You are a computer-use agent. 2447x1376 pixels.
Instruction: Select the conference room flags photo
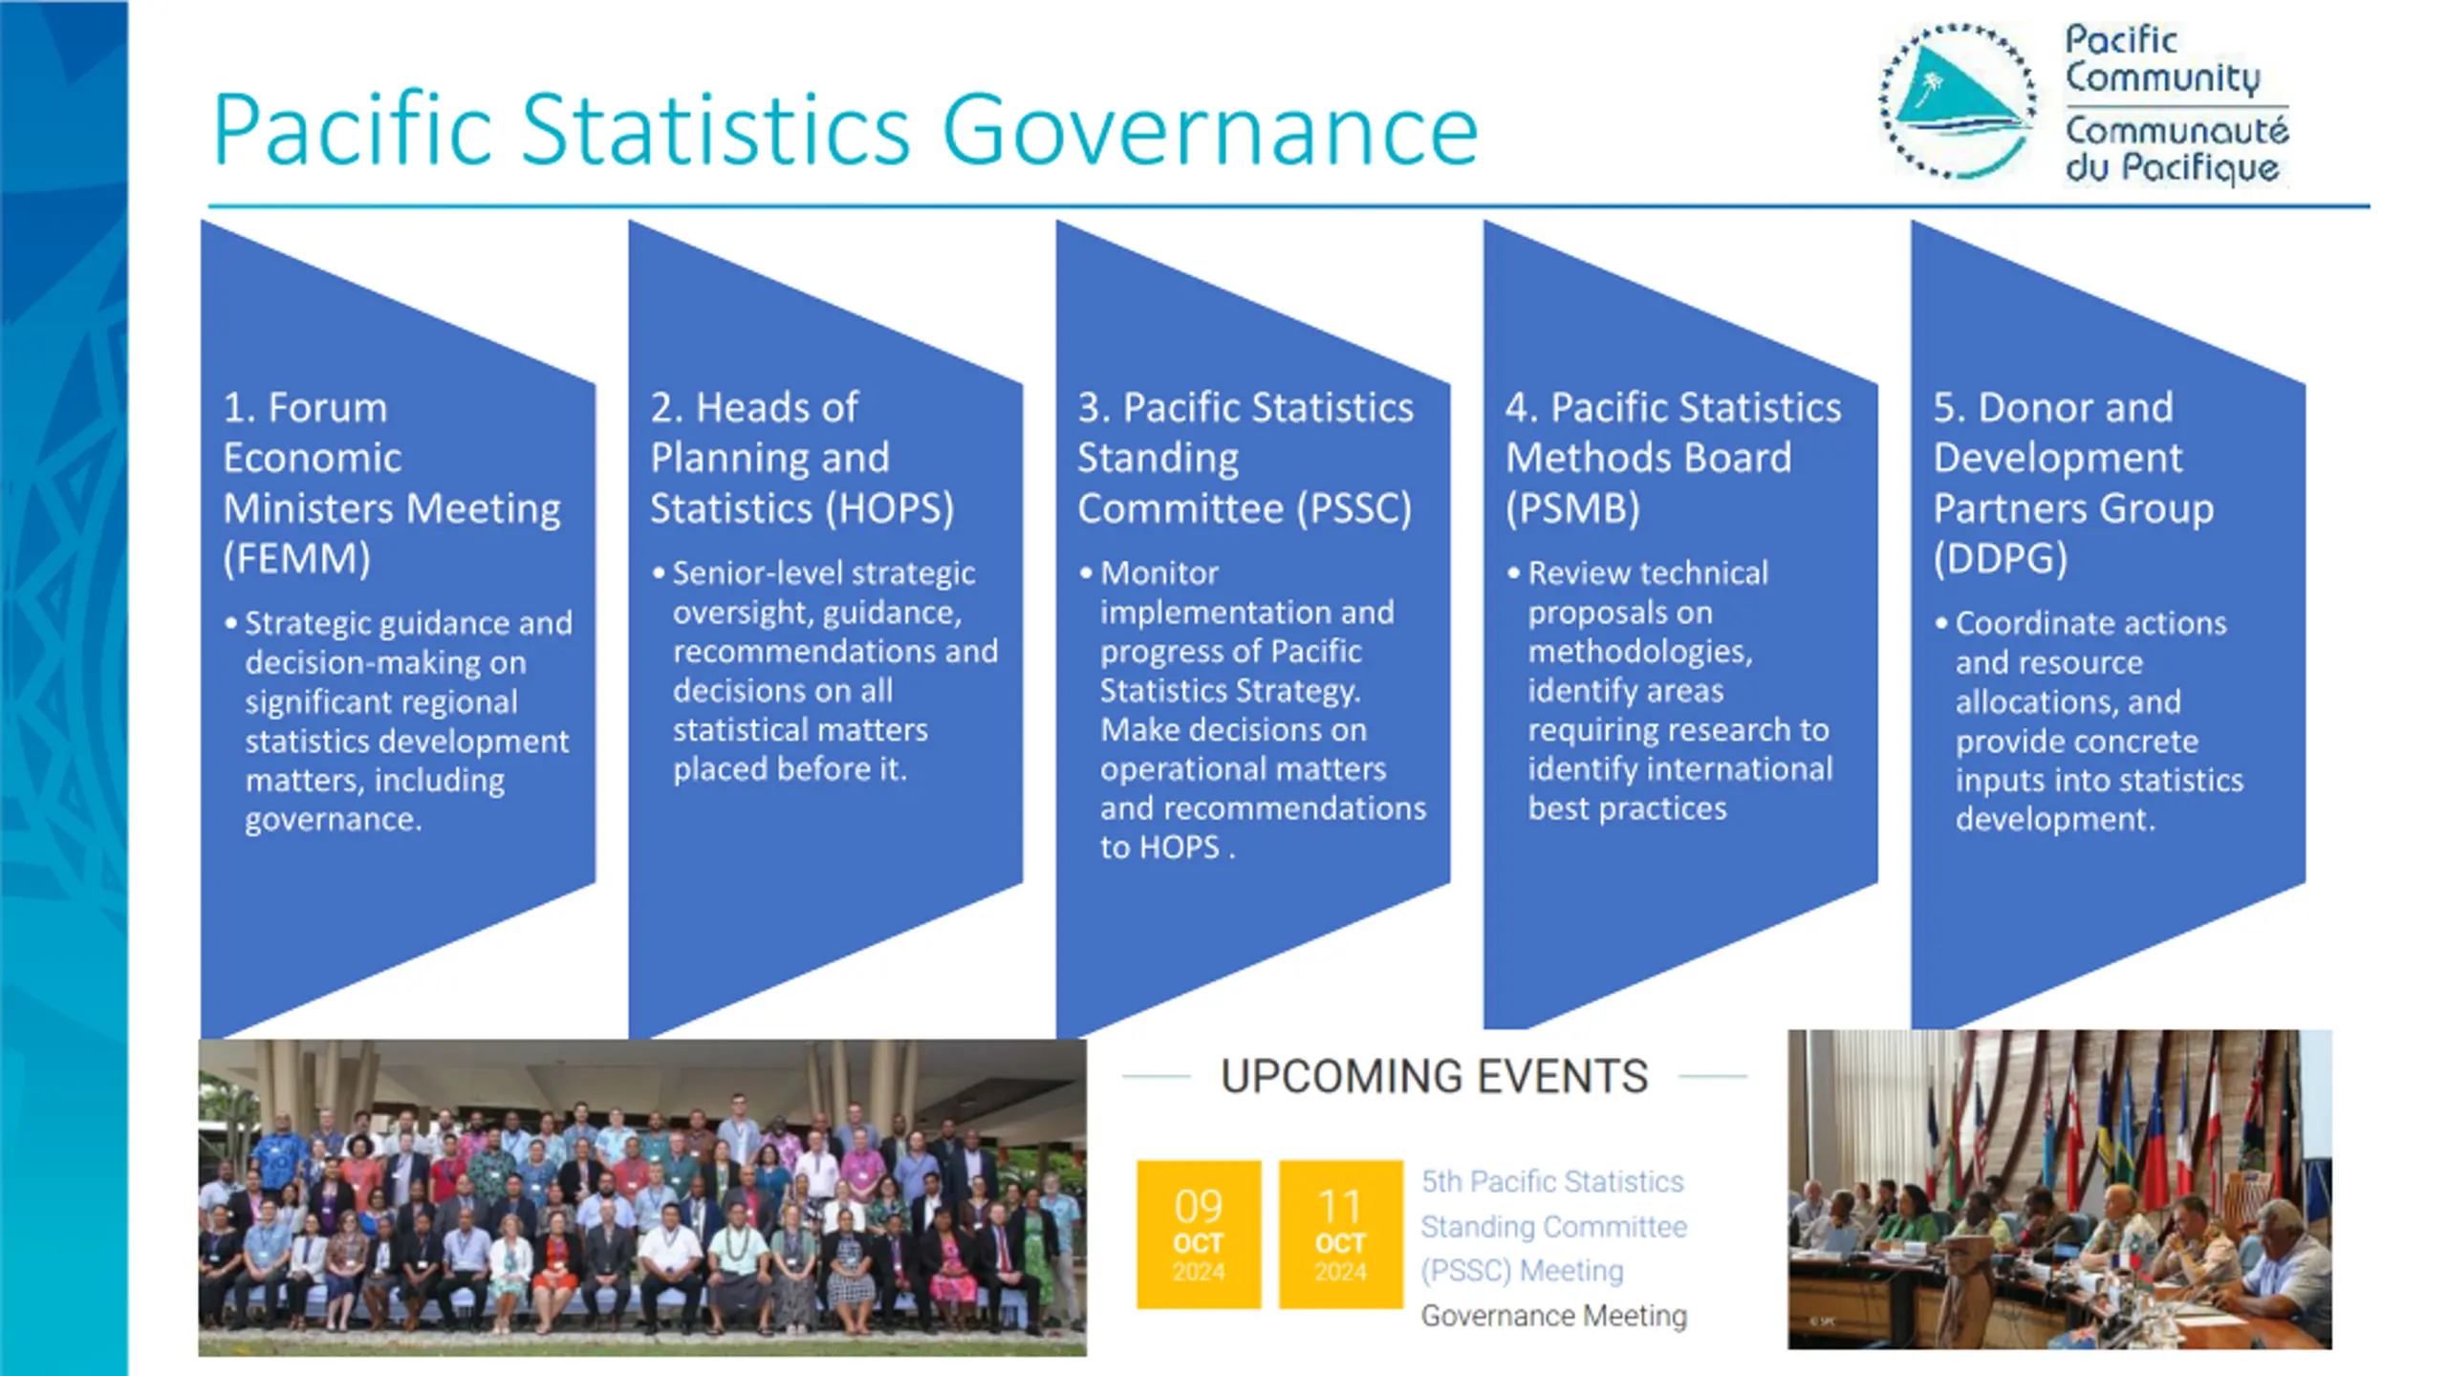pos(2059,1190)
